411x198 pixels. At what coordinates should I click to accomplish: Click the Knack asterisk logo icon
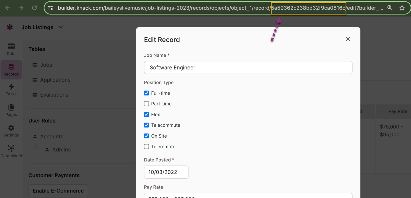(10, 27)
